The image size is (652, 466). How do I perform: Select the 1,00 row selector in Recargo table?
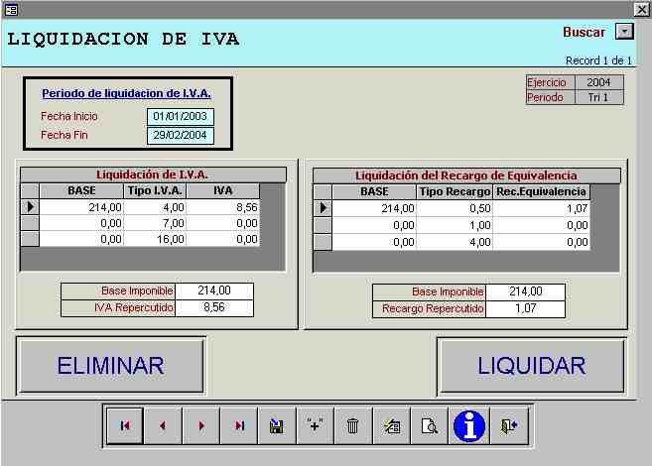pyautogui.click(x=323, y=225)
